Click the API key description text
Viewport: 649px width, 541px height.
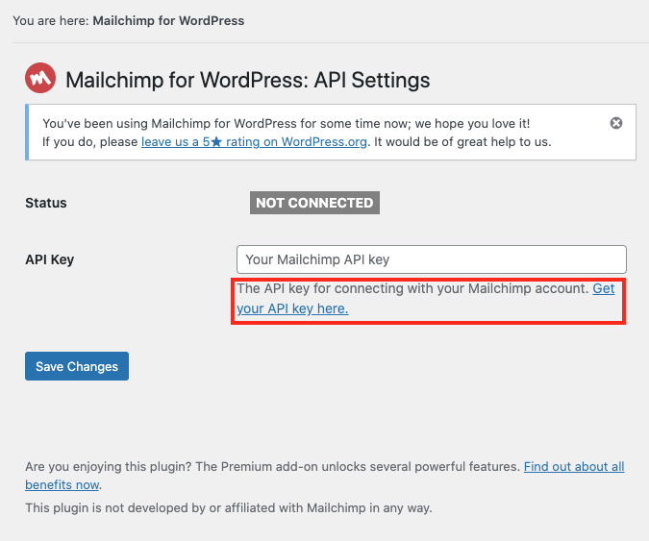[412, 288]
